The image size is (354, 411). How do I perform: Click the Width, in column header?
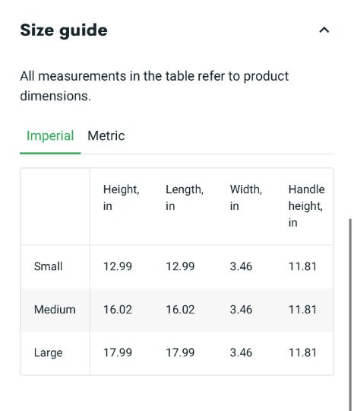coord(245,198)
